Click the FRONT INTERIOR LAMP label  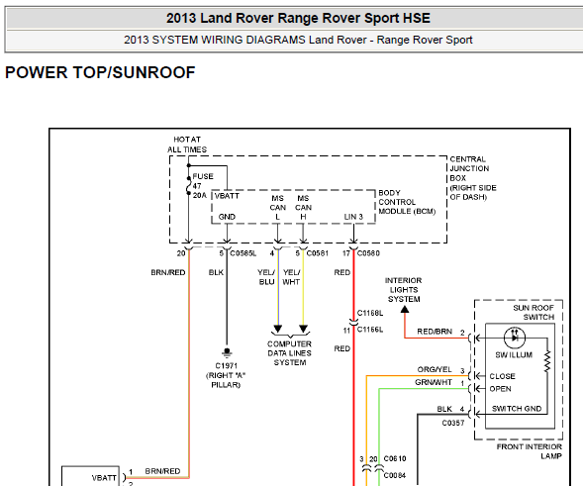[x=530, y=451]
